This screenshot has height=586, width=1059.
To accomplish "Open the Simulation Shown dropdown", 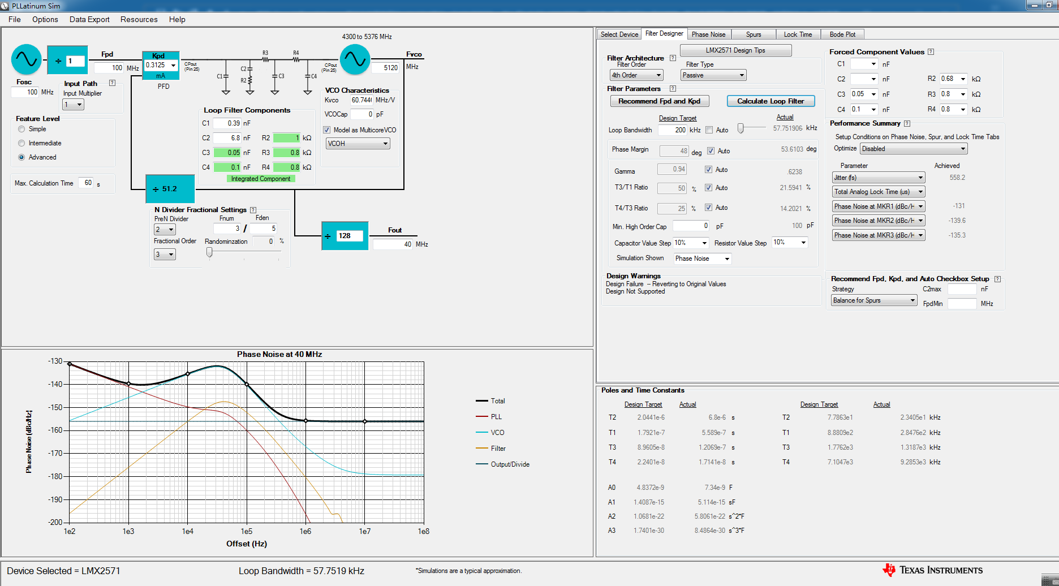I will tap(703, 258).
